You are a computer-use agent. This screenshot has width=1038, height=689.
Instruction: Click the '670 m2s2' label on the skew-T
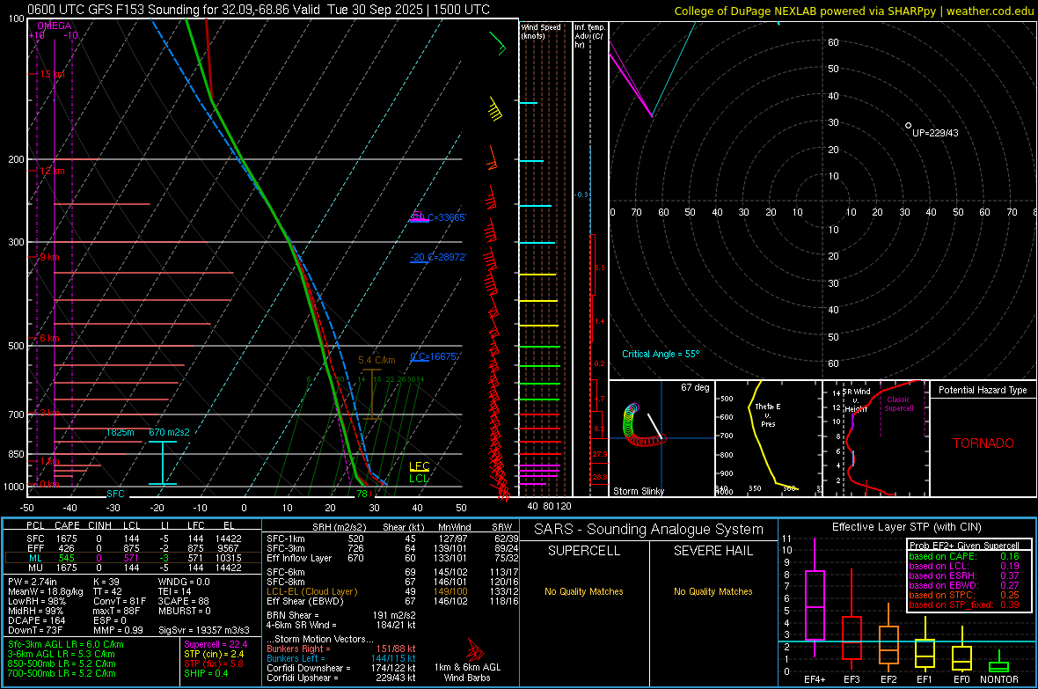(169, 432)
